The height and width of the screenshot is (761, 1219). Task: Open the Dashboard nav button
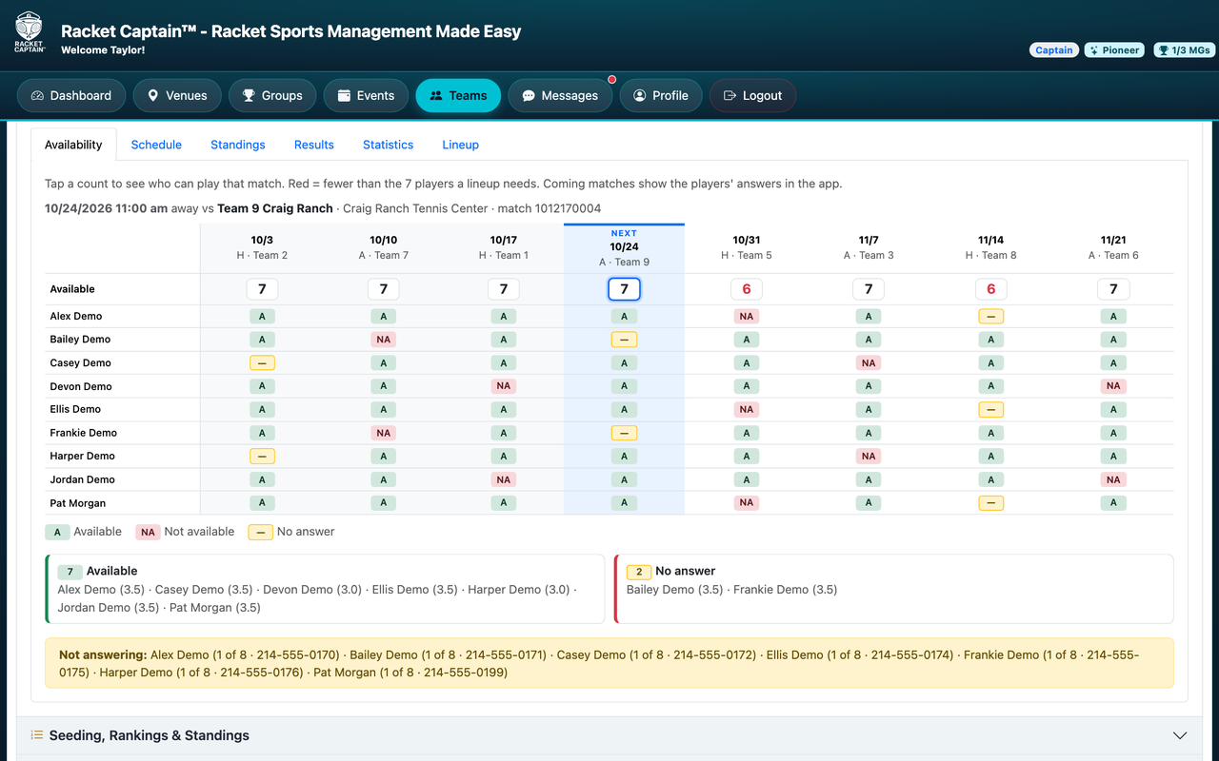pyautogui.click(x=71, y=95)
